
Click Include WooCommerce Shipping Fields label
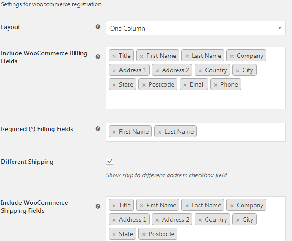(34, 206)
